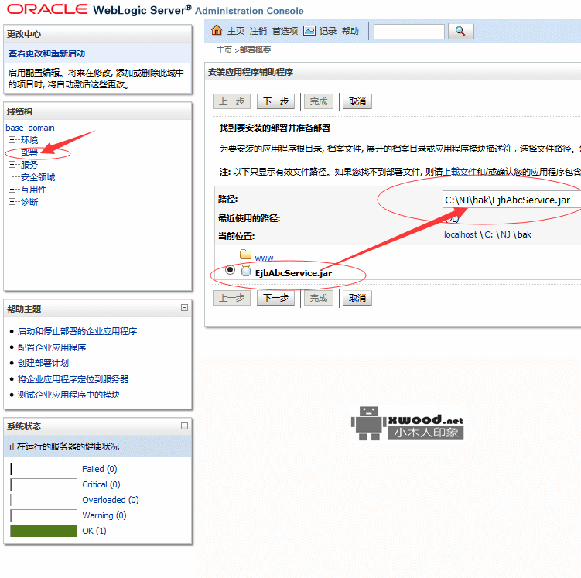The image size is (581, 578).
Task: Collapse the 帮助主题 panel with minus icon
Action: click(x=184, y=307)
